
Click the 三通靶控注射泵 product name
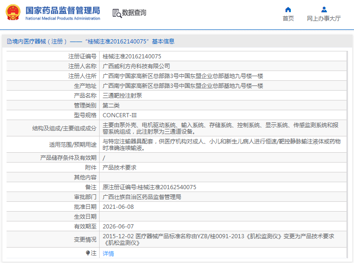122,96
